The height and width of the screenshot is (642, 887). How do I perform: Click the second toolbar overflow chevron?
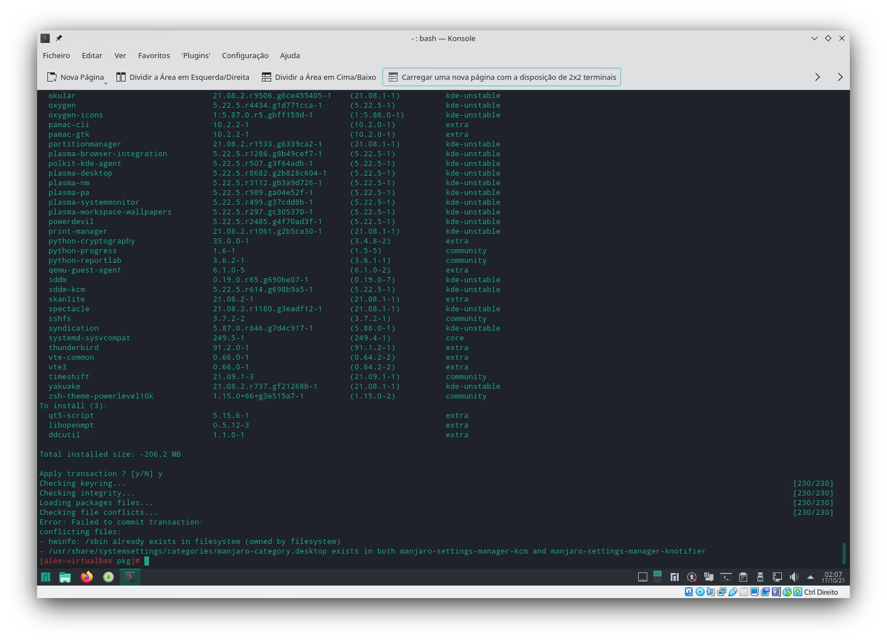tap(840, 77)
